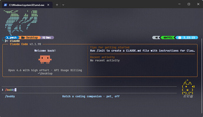Click the Claude Code v2.1.90 title
This screenshot has width=203, height=117.
25,44
